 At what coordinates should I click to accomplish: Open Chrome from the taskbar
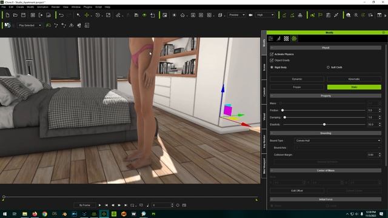point(44,214)
